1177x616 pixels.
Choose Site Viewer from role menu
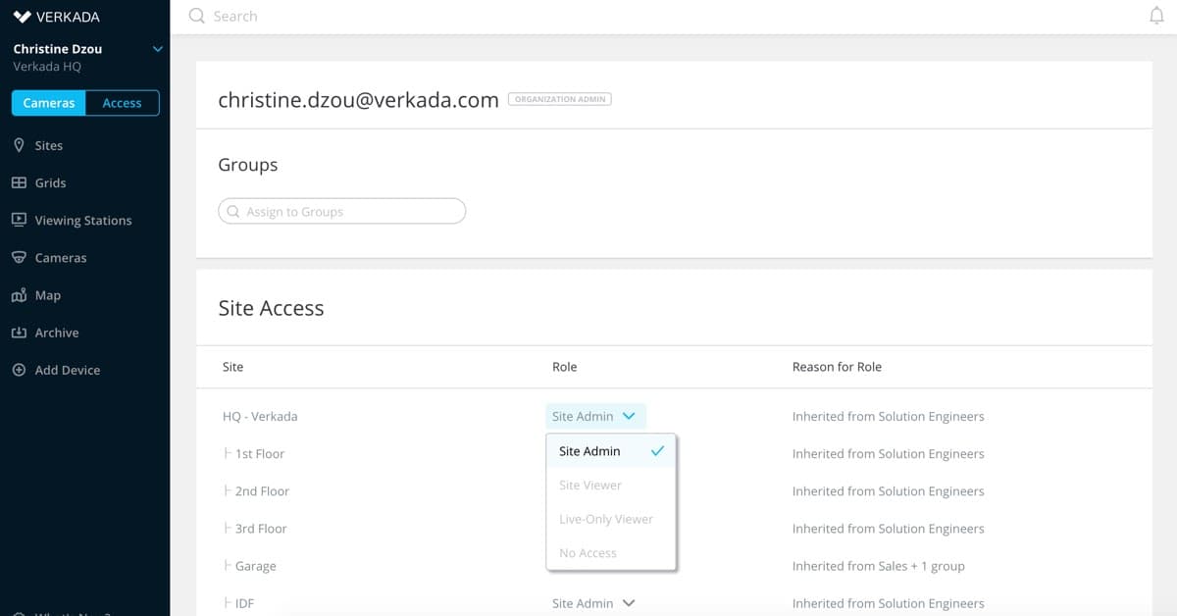[590, 486]
